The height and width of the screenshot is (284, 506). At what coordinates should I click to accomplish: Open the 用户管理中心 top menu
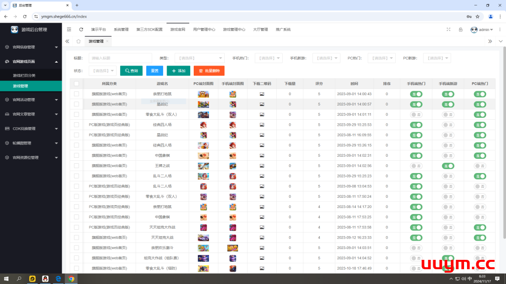click(204, 30)
